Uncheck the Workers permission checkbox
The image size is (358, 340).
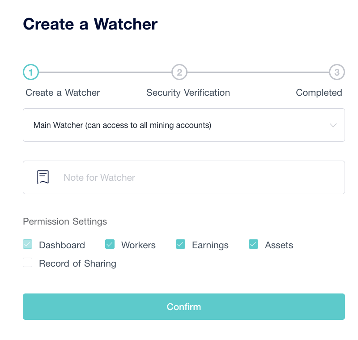(x=110, y=244)
